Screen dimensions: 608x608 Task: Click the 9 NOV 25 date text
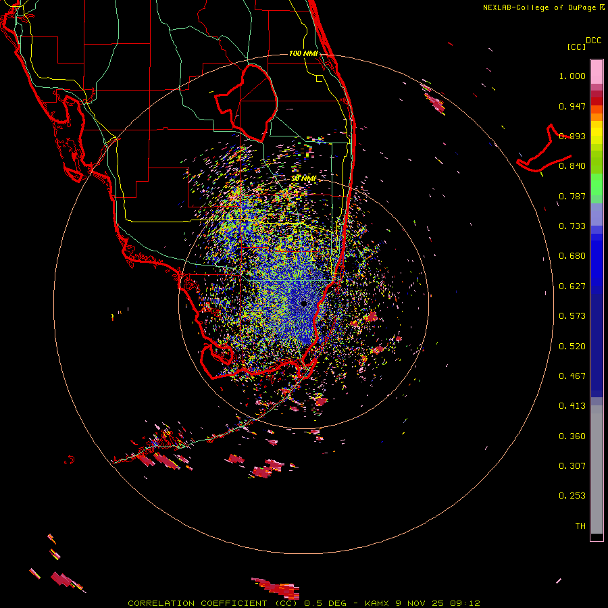[x=420, y=603]
